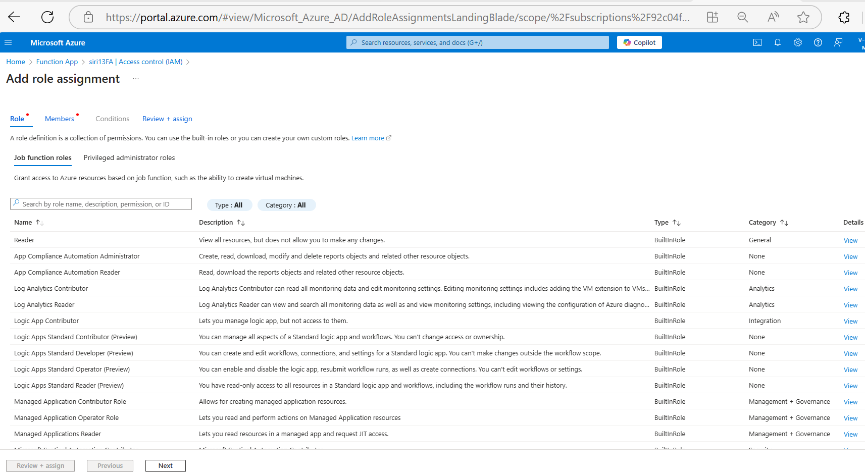Focus the Azure global search bar
Image resolution: width=865 pixels, height=476 pixels.
pos(478,42)
